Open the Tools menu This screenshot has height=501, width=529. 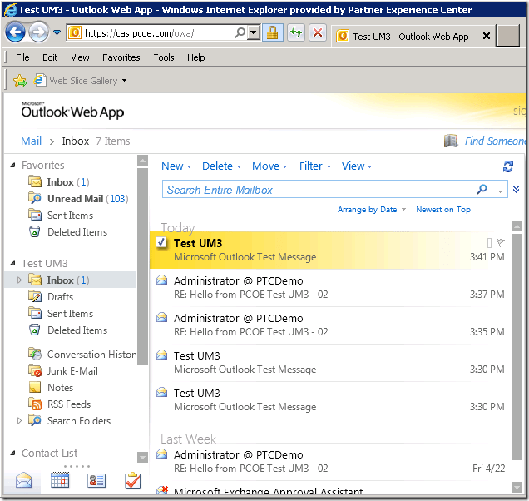point(164,57)
